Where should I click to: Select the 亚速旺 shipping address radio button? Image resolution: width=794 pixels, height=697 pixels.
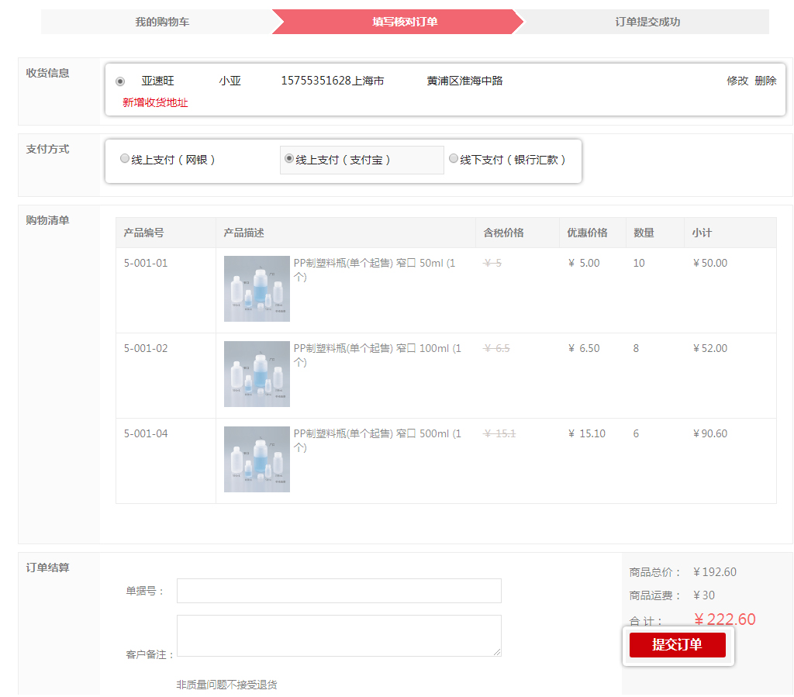(120, 81)
